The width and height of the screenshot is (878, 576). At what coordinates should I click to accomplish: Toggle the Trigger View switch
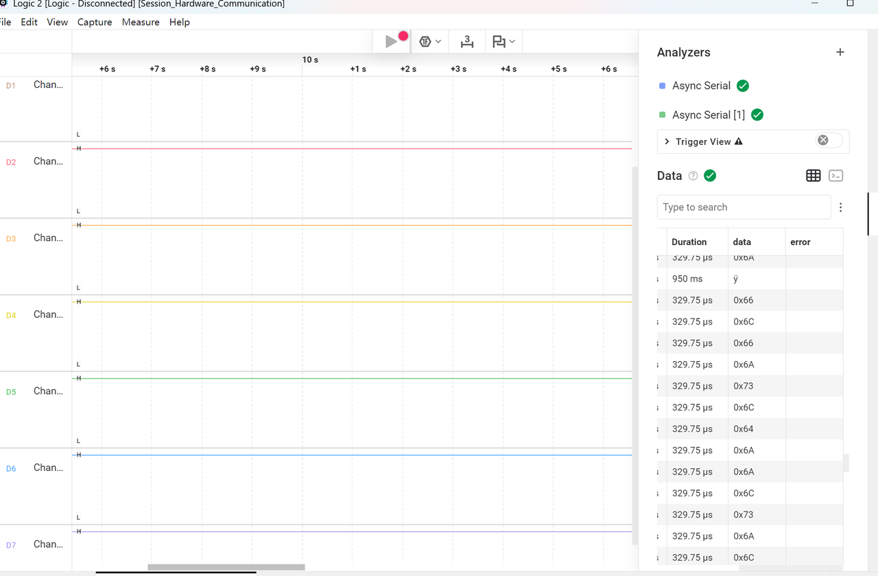(x=829, y=141)
